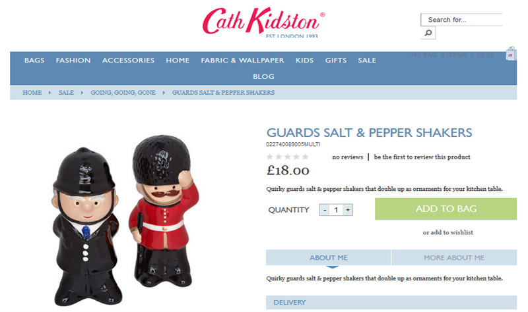The image size is (528, 312).
Task: Switch to the More About Me tab
Action: [x=454, y=257]
